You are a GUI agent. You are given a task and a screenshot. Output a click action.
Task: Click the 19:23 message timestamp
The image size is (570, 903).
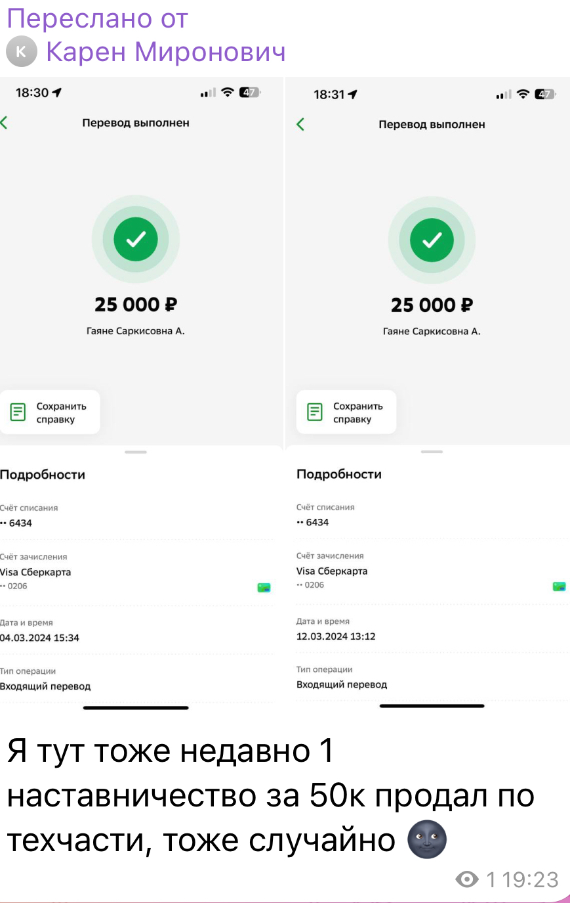531,879
